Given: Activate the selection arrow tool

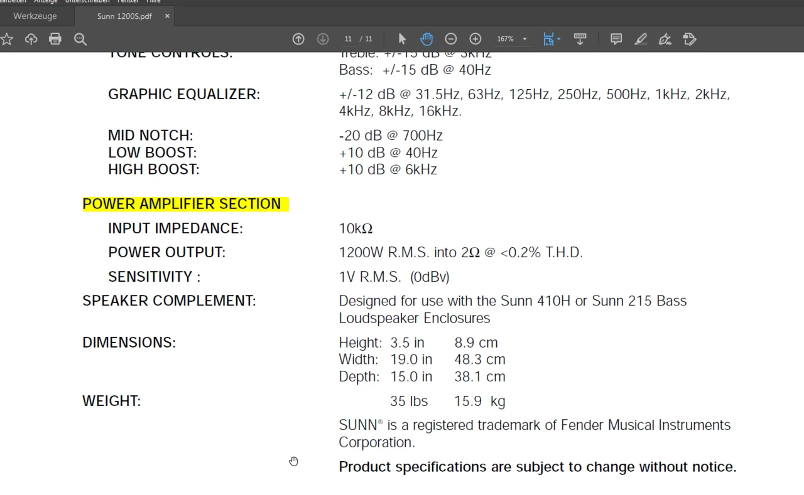Looking at the screenshot, I should click(x=403, y=39).
